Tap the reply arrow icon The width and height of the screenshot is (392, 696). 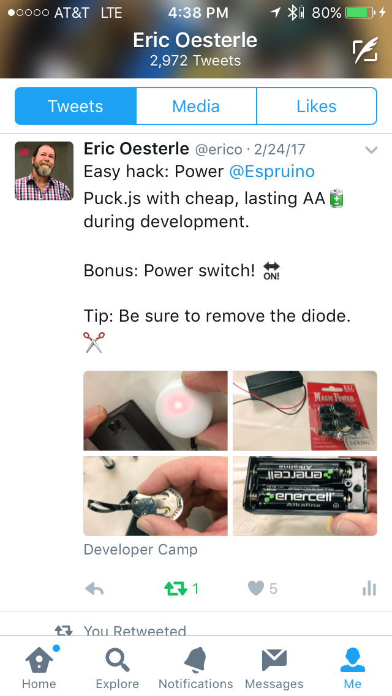(94, 589)
